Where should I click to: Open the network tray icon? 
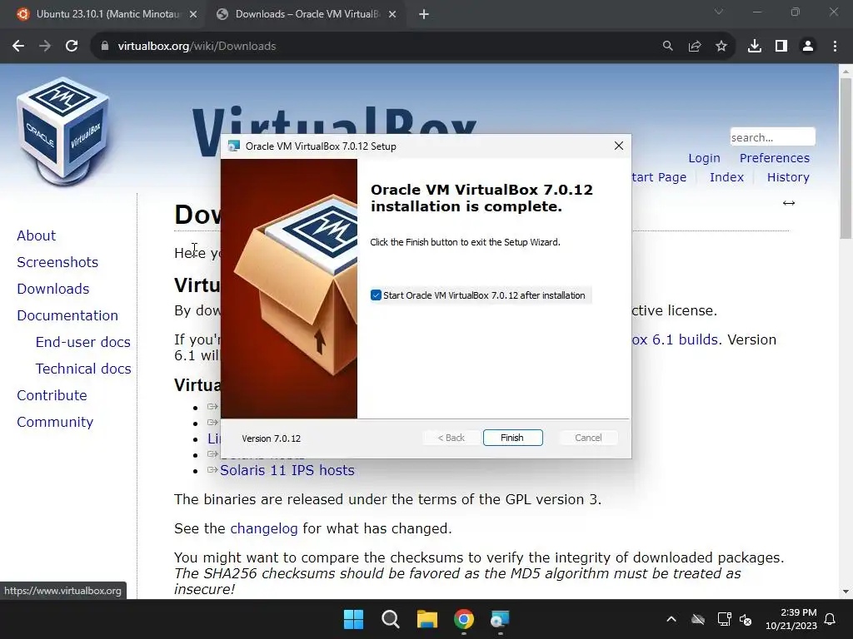[724, 619]
